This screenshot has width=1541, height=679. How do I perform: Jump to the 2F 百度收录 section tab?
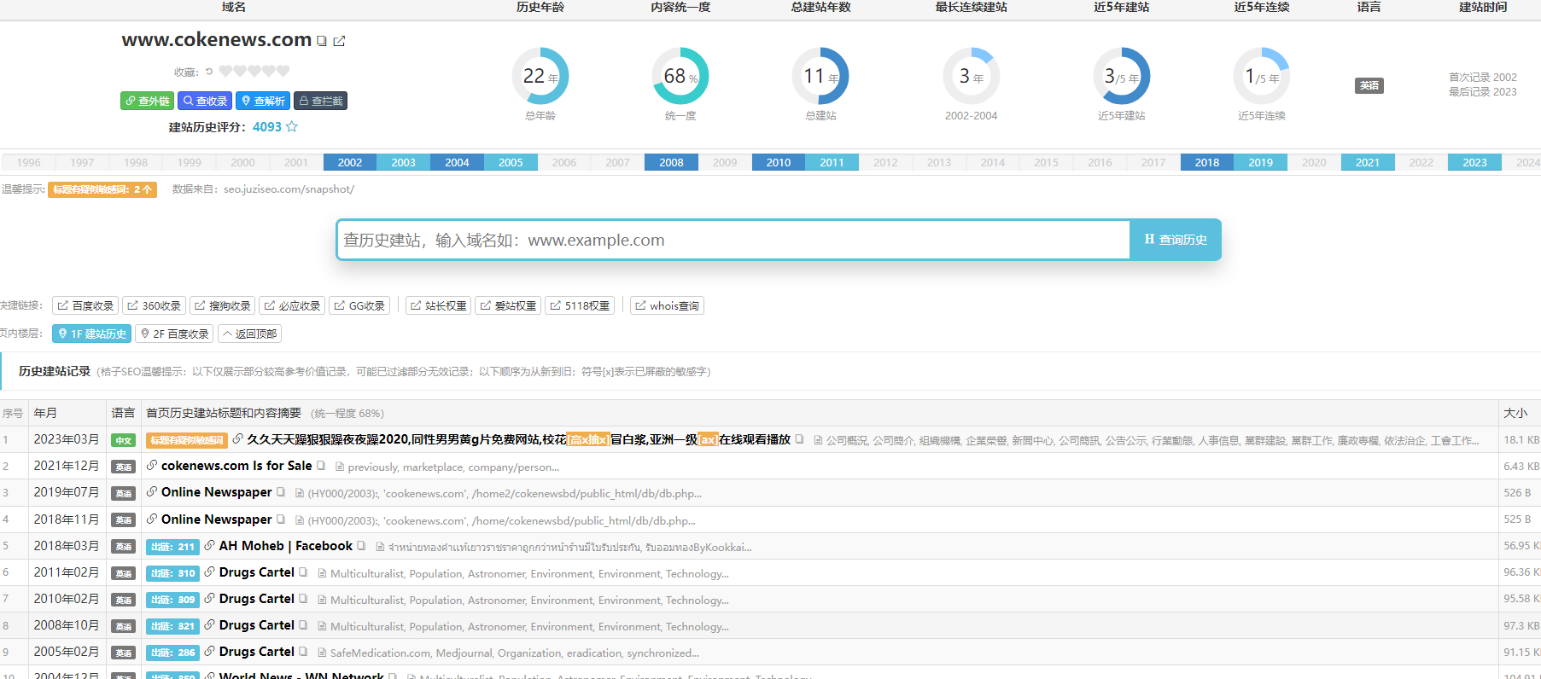tap(175, 334)
